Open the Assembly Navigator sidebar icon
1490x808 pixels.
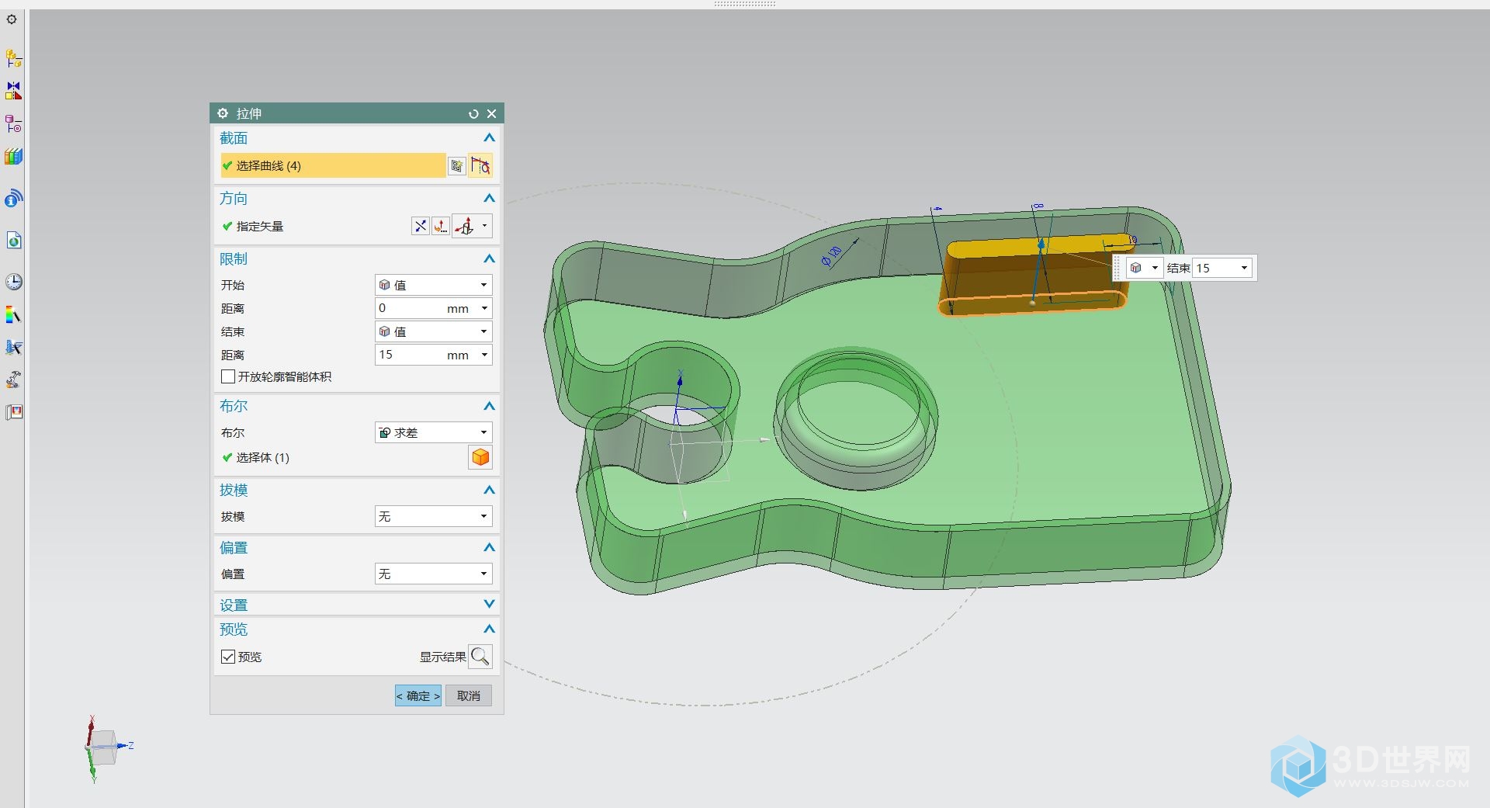coord(13,58)
